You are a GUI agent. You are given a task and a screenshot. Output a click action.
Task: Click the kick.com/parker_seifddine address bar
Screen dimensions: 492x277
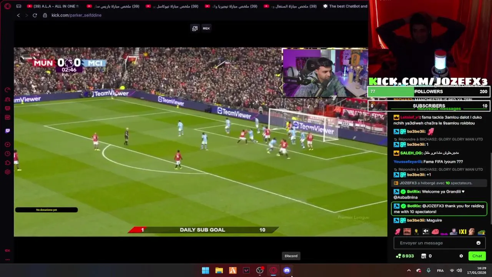point(76,15)
